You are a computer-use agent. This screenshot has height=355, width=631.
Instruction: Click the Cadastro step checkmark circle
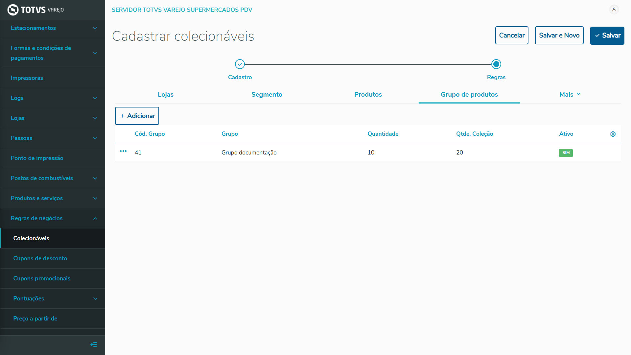coord(240,64)
